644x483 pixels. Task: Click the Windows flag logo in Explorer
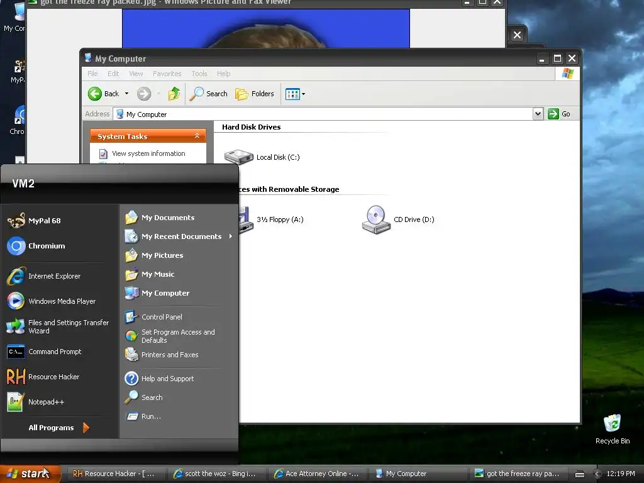[x=568, y=74]
